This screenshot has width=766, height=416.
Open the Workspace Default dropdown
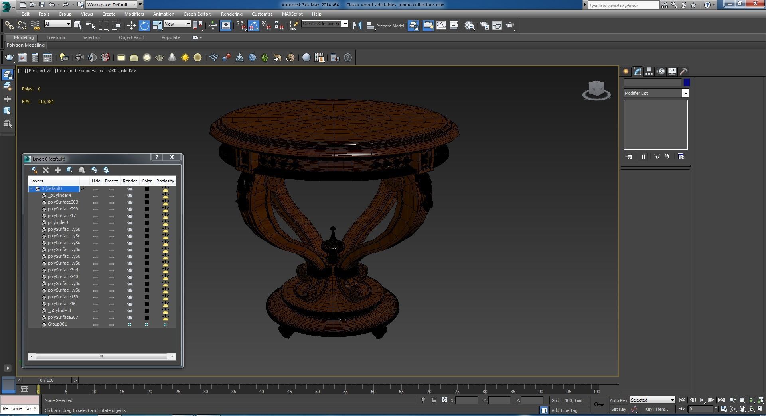pyautogui.click(x=111, y=5)
